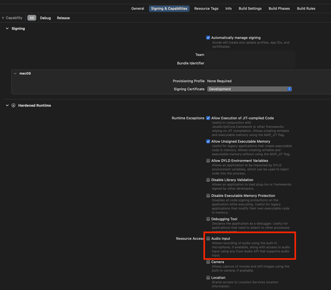Tick the Debugging Tool checkbox
331x290 pixels.
(x=208, y=219)
